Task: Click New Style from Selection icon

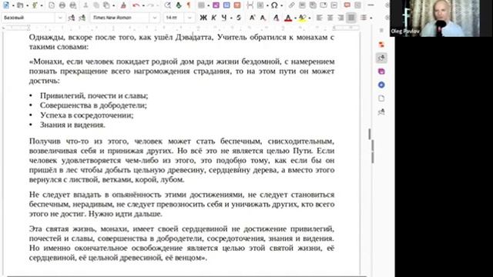Action: click(x=82, y=18)
